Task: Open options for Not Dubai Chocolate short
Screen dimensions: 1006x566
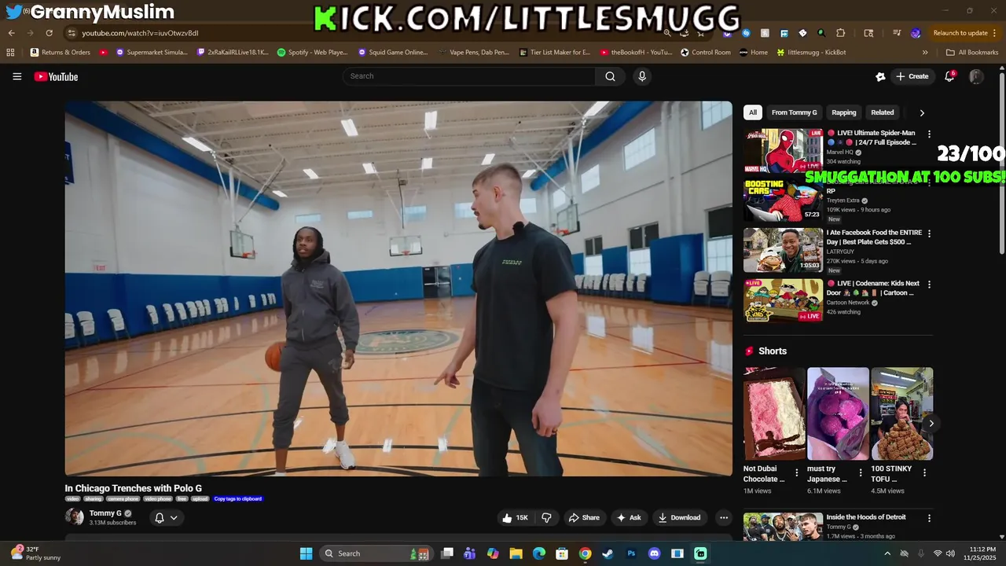Action: 796,473
